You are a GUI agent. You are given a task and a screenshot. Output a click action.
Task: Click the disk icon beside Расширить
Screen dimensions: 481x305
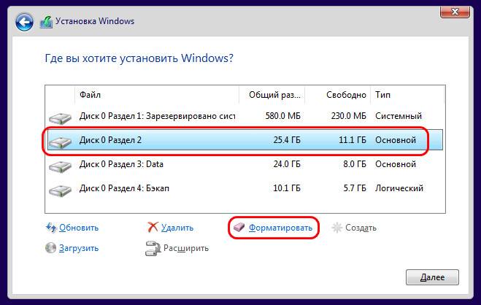[x=153, y=248]
